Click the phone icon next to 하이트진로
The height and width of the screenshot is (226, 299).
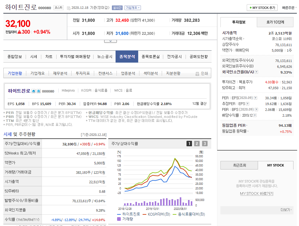39,91
